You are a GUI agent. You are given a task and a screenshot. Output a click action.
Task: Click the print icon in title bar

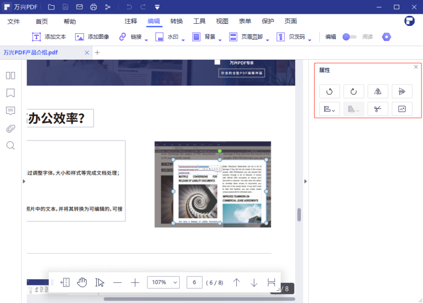[x=94, y=7]
